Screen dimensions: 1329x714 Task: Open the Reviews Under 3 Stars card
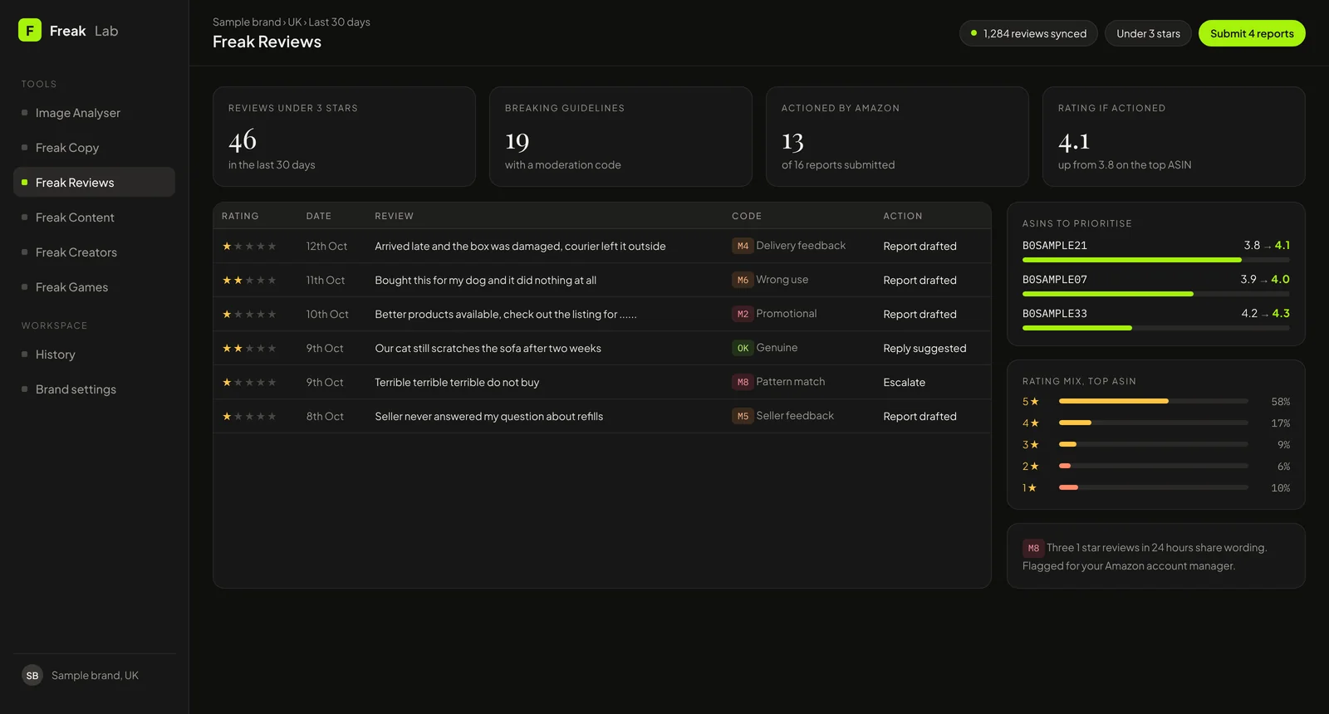(344, 137)
